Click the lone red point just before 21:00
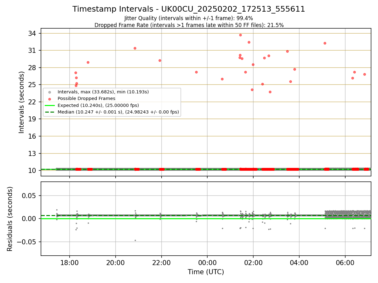This screenshot has width=378, height=283. click(x=135, y=48)
